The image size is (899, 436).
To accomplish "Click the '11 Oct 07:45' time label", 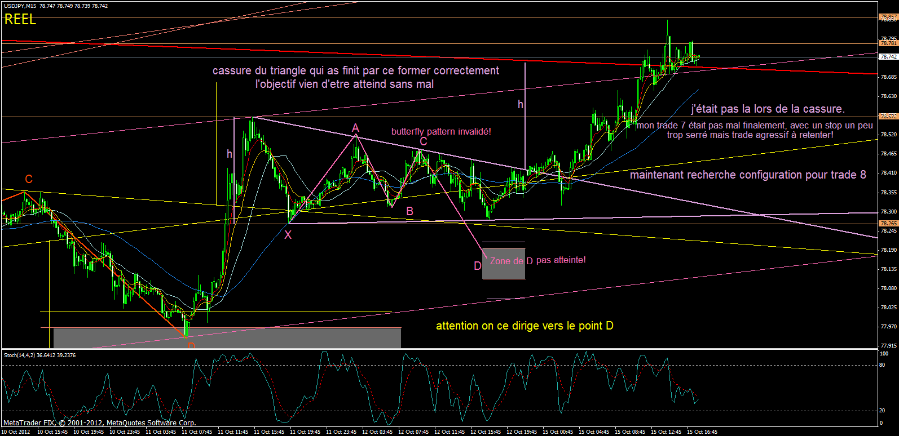I will pos(197,432).
